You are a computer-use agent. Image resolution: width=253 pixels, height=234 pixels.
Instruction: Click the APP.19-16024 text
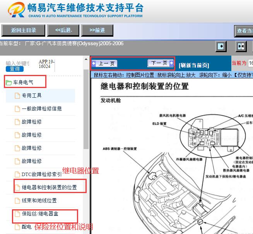pos(46,64)
